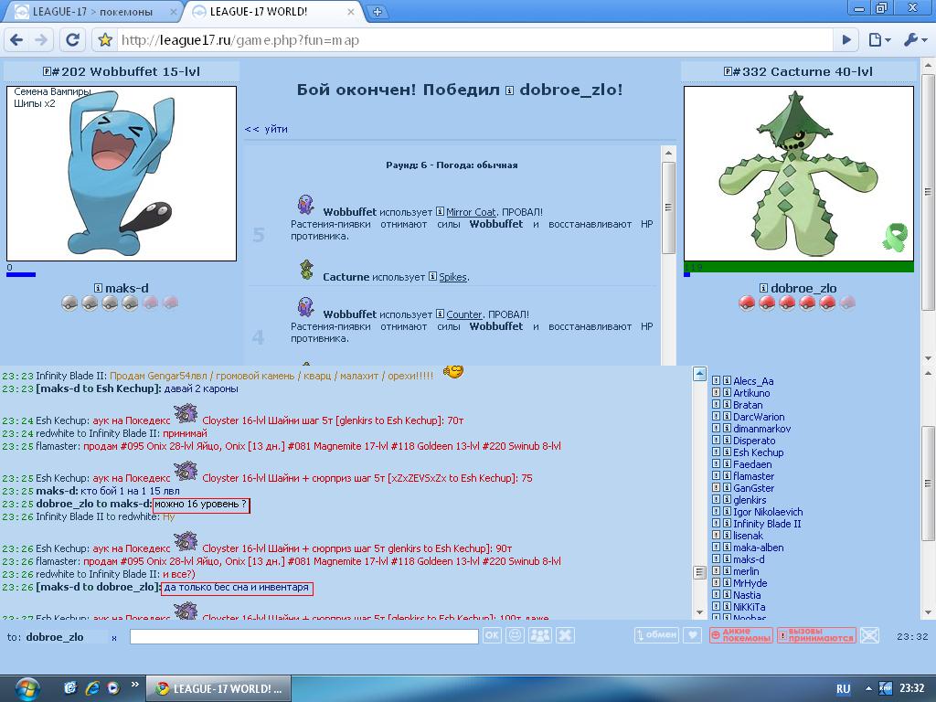Open the smiley emoticon picker
Viewport: 936px width, 702px height.
[x=514, y=636]
